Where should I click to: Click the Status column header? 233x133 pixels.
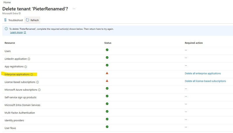pyautogui.click(x=108, y=43)
